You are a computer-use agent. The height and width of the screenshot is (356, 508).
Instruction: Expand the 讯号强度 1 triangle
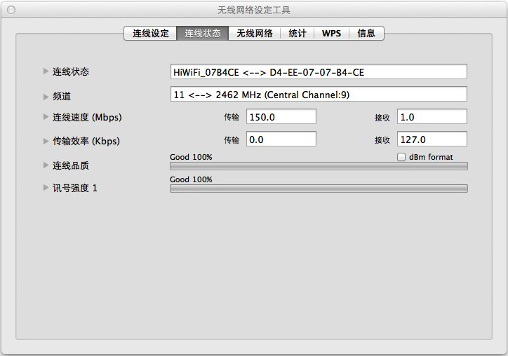click(x=46, y=187)
